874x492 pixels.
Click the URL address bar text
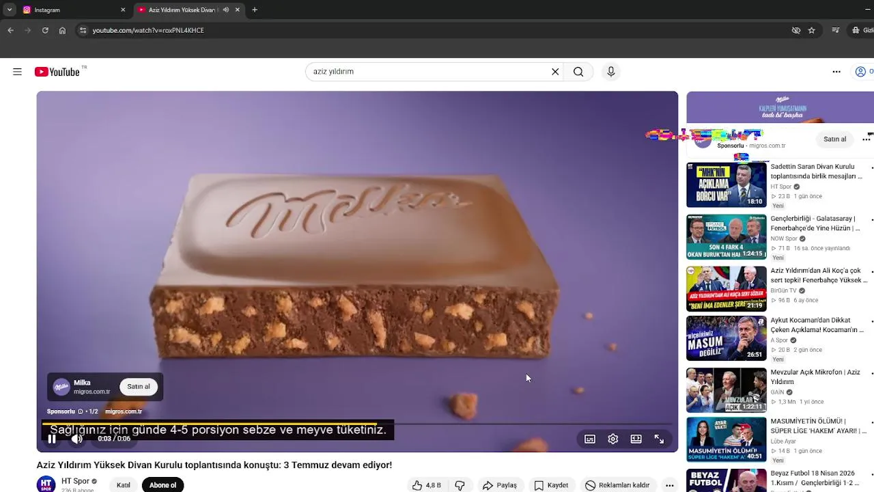pyautogui.click(x=148, y=30)
